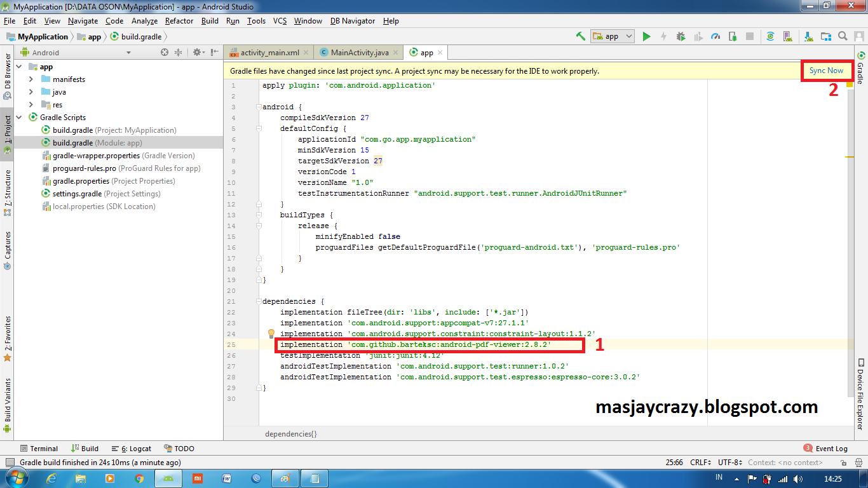868x488 pixels.
Task: Open the run configuration dropdown showing app
Action: pyautogui.click(x=611, y=36)
